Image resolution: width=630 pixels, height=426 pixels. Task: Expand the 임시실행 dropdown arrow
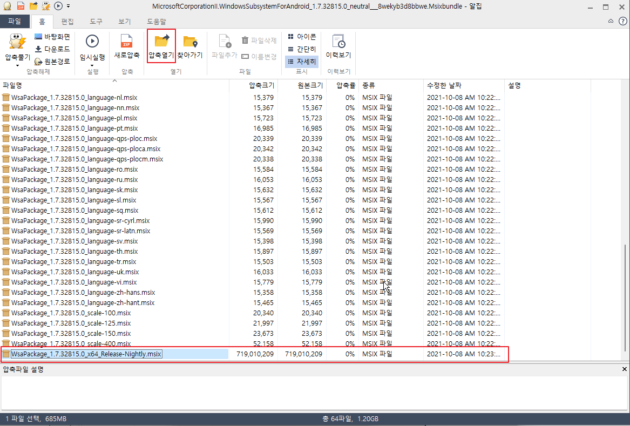coord(92,65)
